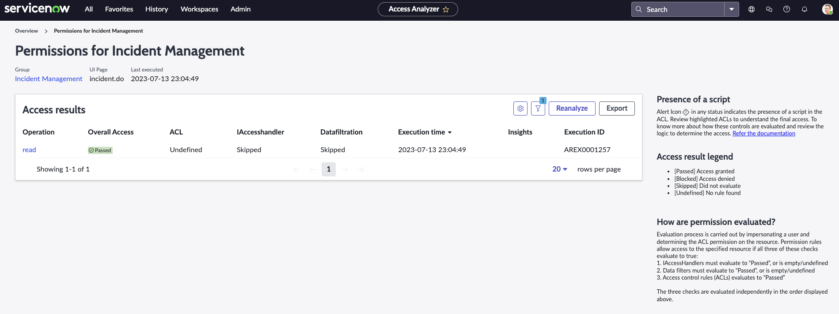Open the filter funnel icon
This screenshot has width=839, height=314.
[538, 108]
